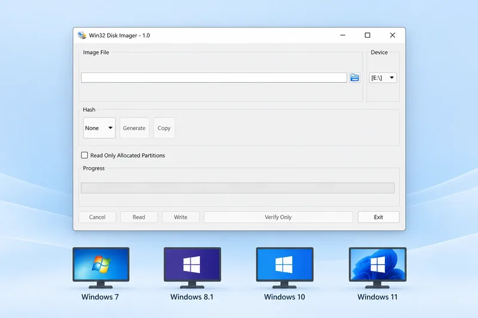Click the Write button

coord(180,217)
